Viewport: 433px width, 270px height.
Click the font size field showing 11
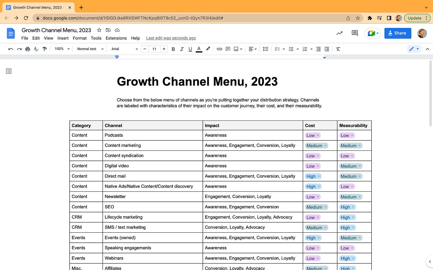click(154, 49)
